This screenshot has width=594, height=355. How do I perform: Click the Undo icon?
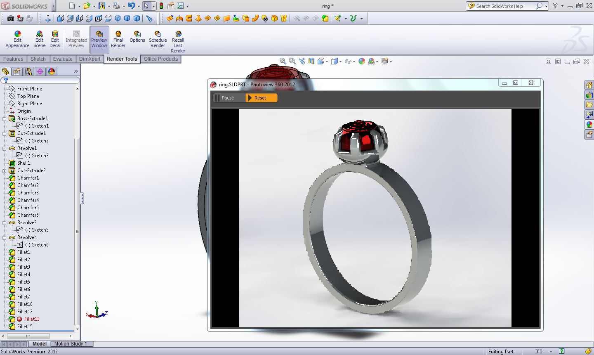(x=131, y=6)
